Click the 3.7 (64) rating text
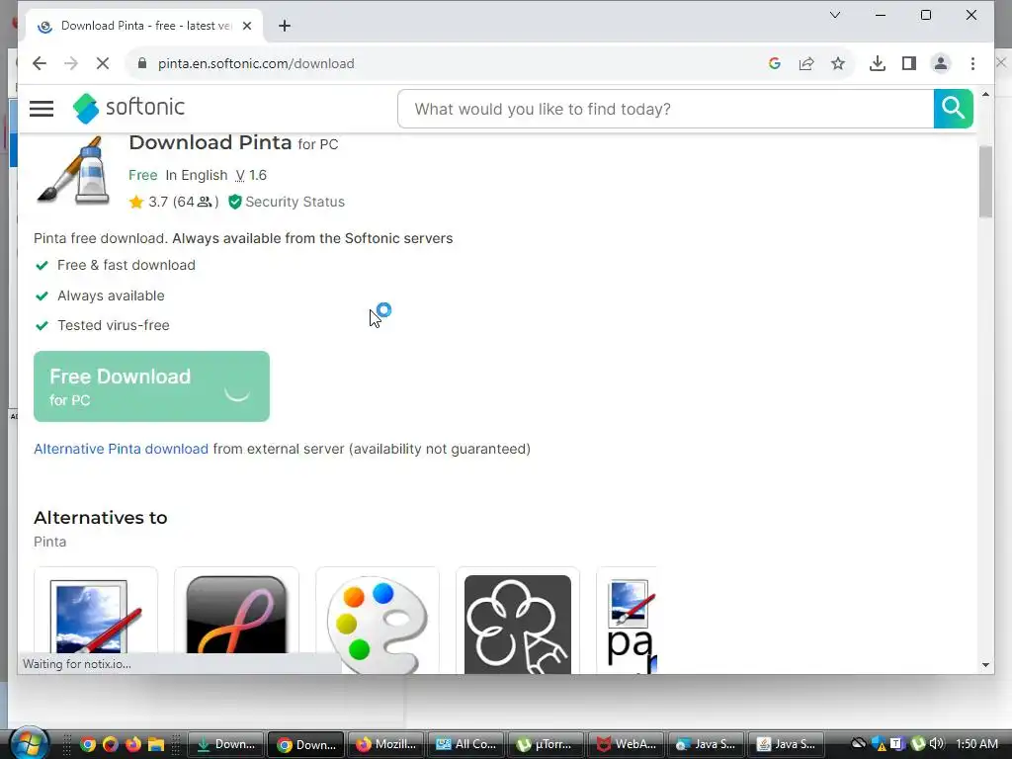The height and width of the screenshot is (759, 1012). click(x=183, y=202)
